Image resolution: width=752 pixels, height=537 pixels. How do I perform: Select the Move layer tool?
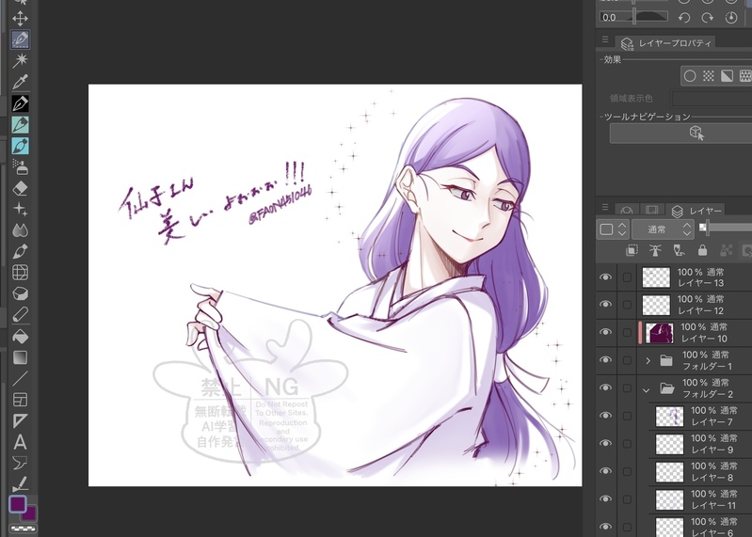(x=20, y=19)
